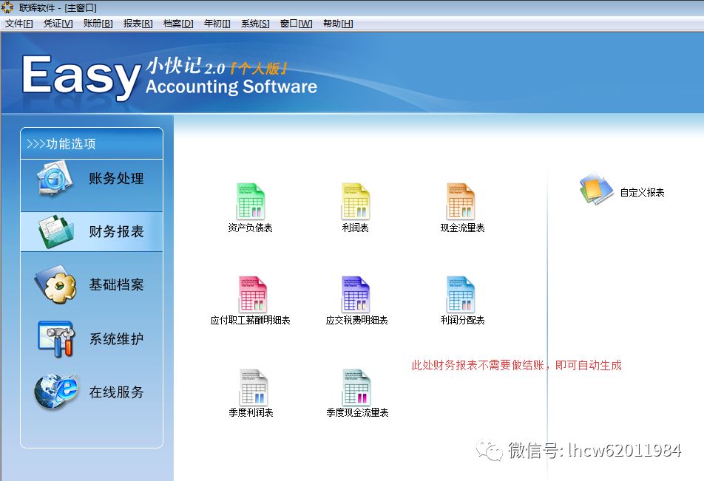Open the 凭证[V] menu
This screenshot has height=481, width=704.
click(x=58, y=24)
